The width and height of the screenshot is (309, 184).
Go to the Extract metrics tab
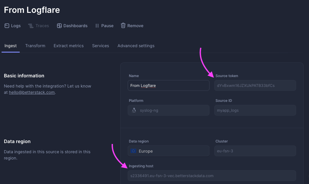[69, 46]
